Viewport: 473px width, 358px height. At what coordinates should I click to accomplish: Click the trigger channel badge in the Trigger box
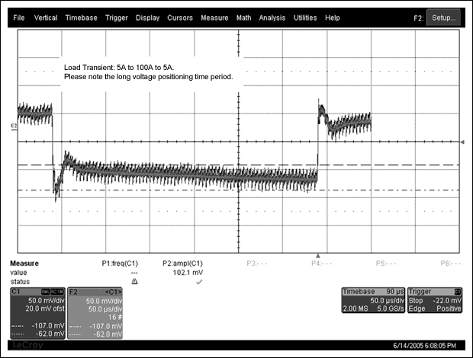457,292
